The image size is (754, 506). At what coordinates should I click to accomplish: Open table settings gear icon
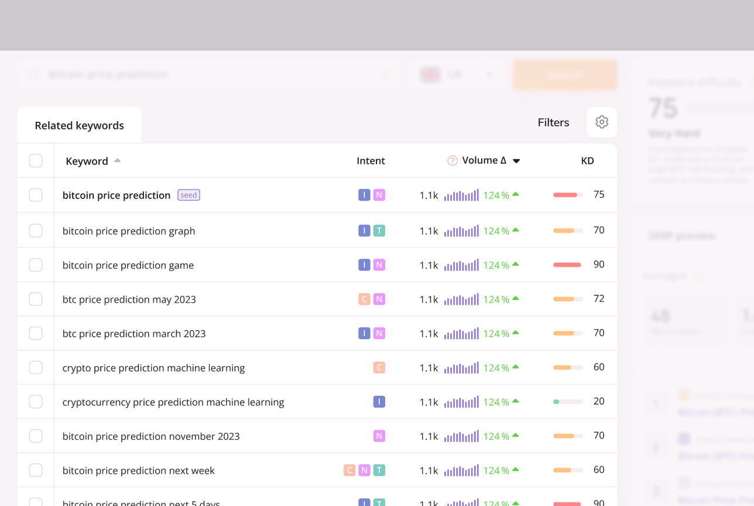point(601,122)
